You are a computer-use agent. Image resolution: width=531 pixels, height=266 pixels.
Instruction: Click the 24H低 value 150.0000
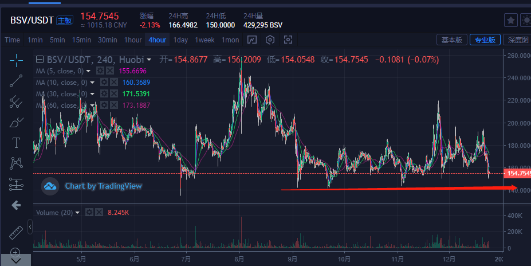(220, 25)
